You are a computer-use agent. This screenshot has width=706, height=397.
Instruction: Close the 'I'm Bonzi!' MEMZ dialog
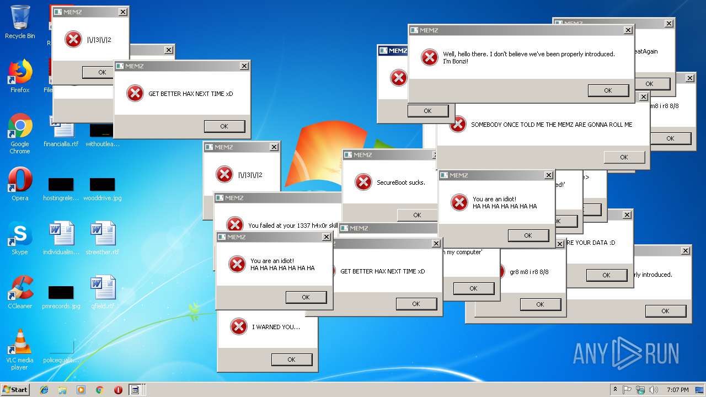point(628,30)
